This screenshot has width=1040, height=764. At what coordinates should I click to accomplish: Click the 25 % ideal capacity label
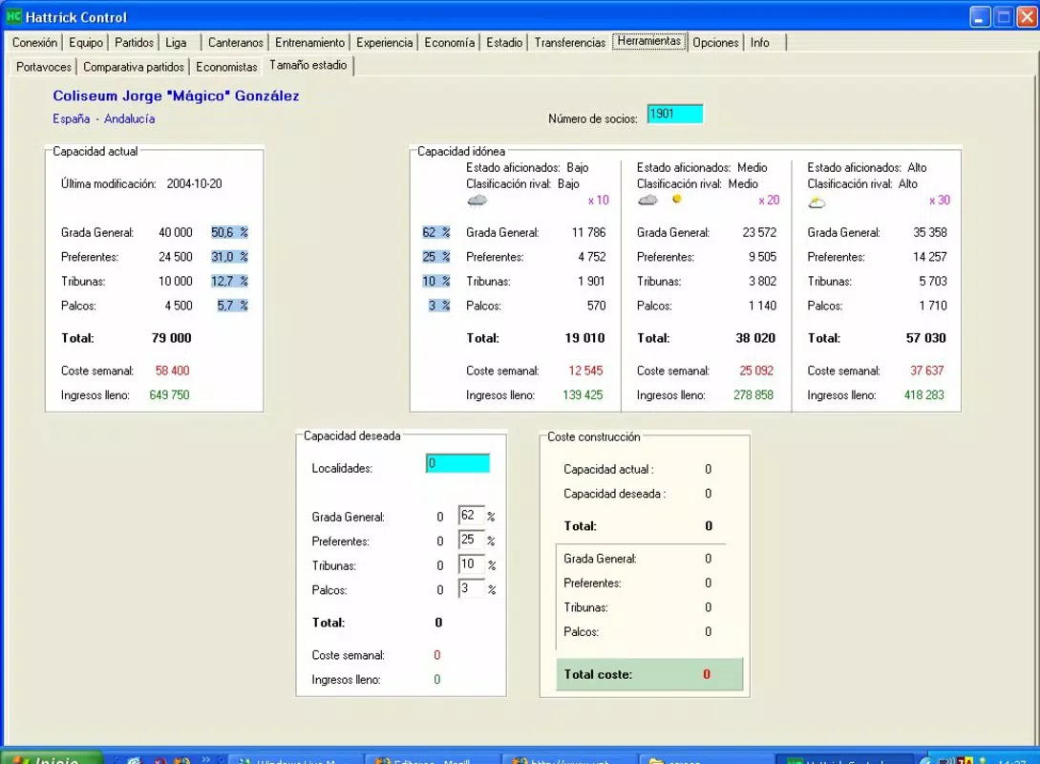436,257
